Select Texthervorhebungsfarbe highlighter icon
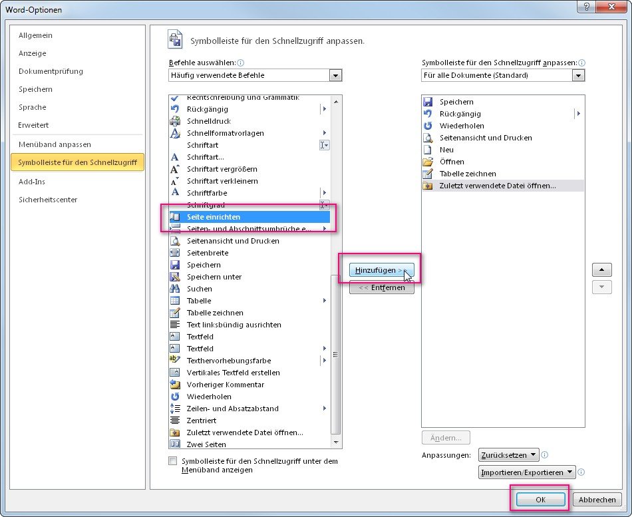The width and height of the screenshot is (632, 517). [x=175, y=361]
